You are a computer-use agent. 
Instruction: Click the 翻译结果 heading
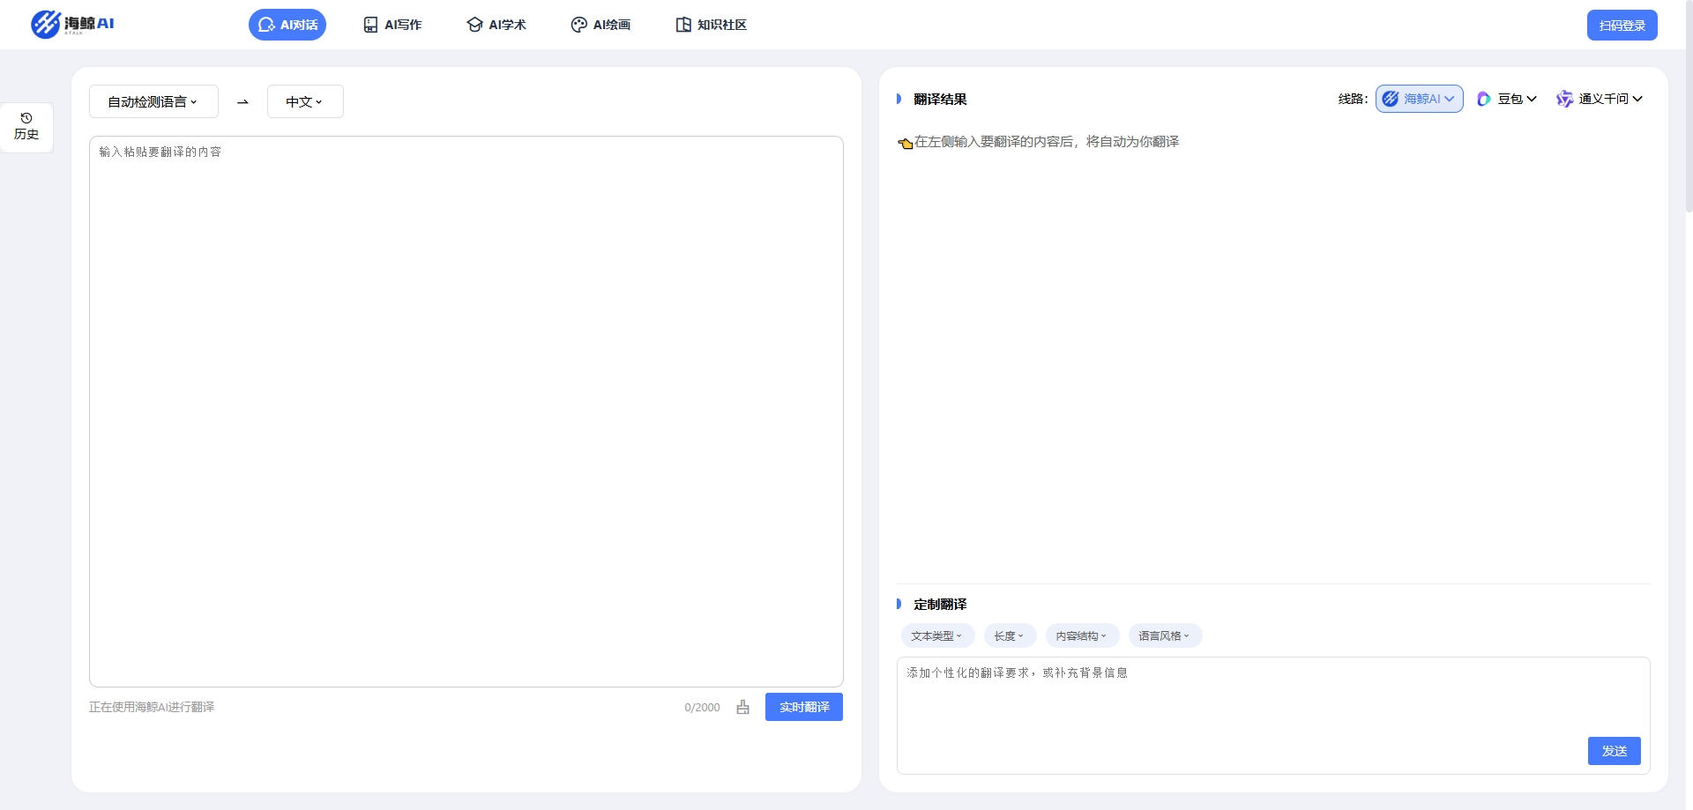(940, 99)
